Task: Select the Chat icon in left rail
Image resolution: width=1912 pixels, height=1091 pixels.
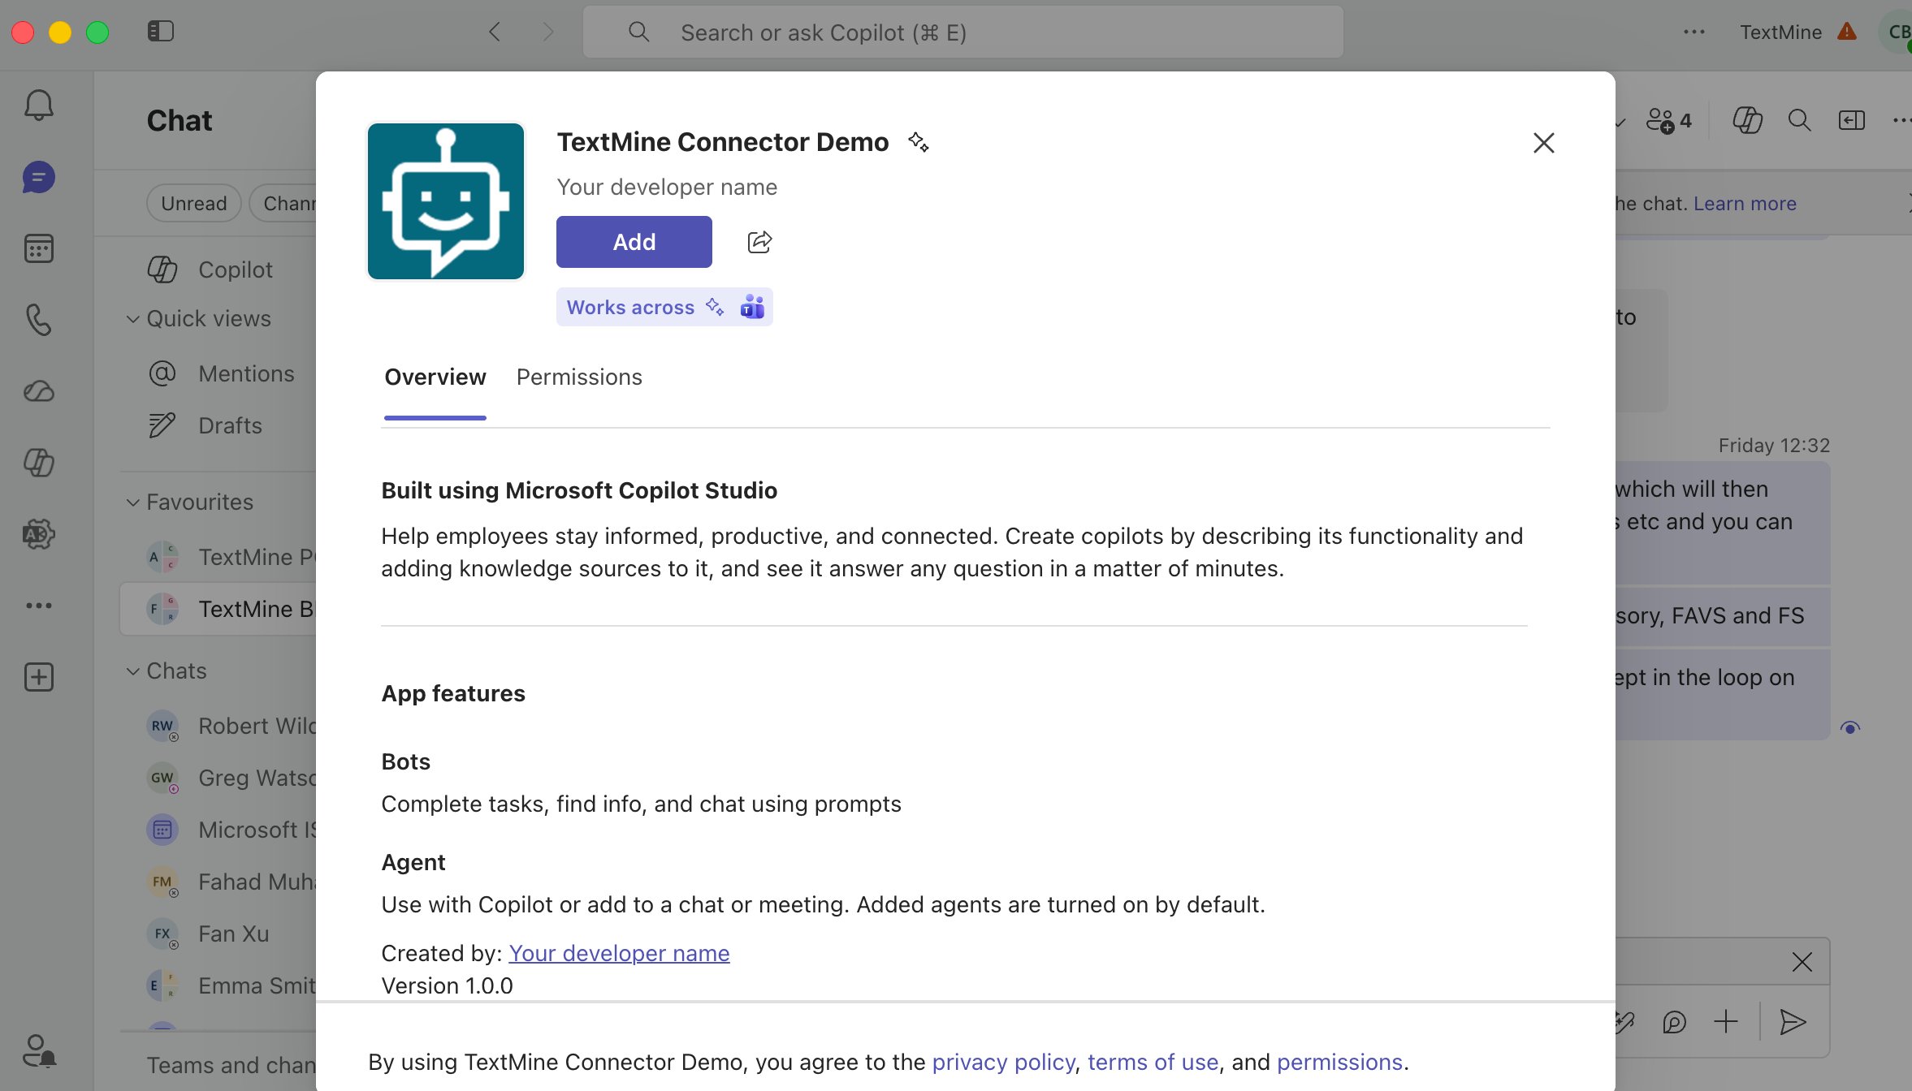Action: coord(39,177)
